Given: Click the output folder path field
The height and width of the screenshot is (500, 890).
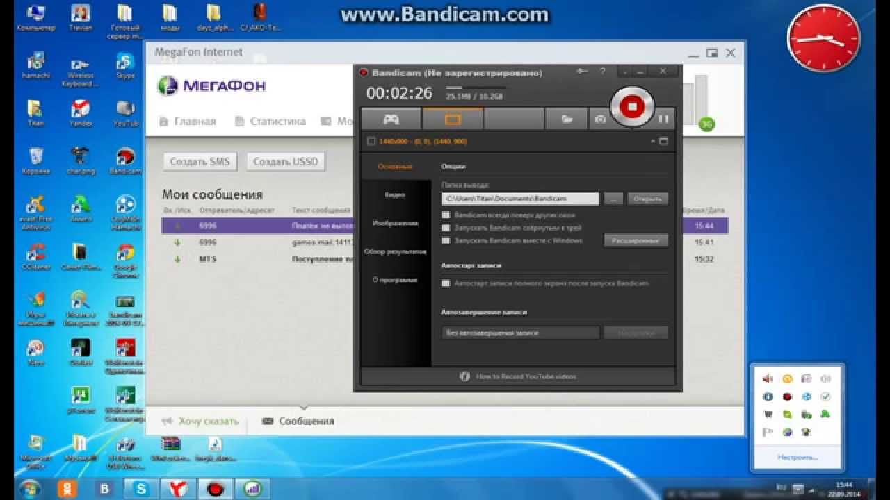Looking at the screenshot, I should (520, 199).
